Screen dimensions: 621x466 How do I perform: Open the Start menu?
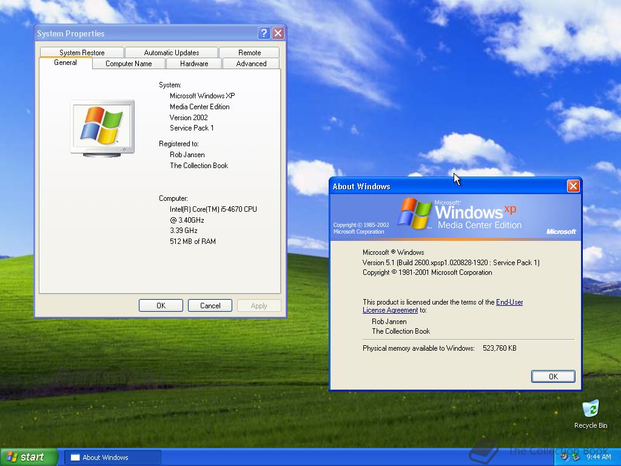coord(29,457)
